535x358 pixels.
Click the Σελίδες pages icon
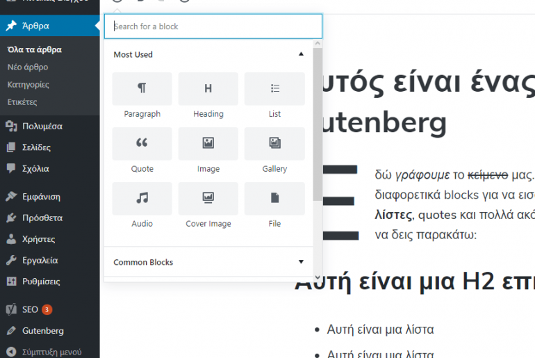coord(11,147)
